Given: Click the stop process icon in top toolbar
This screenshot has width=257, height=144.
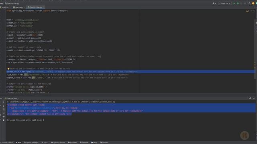Looking at the screenshot, I should pyautogui.click(x=245, y=4).
